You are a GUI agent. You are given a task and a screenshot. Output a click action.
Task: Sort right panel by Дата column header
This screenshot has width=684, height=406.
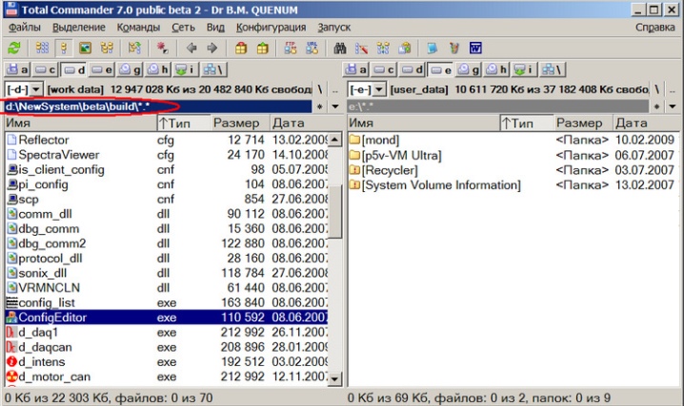(646, 124)
